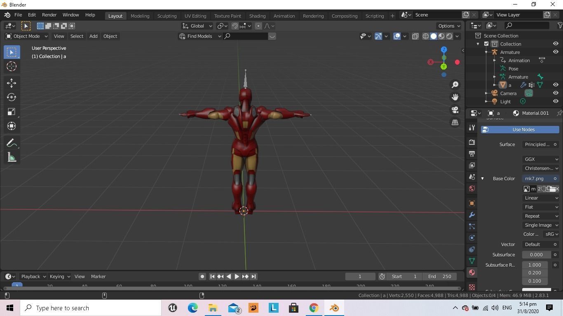Hide the Light with eye icon
The image size is (563, 316).
tap(556, 102)
